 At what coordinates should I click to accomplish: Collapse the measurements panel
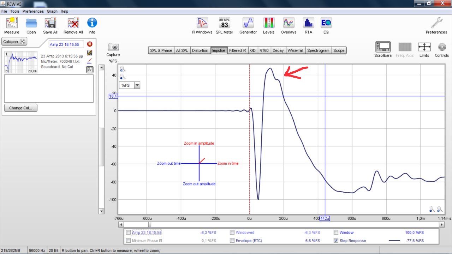coord(14,42)
